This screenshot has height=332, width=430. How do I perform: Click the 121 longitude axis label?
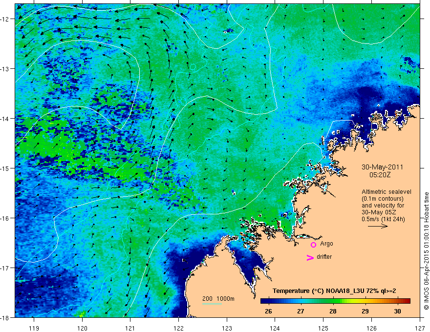[x=130, y=328]
